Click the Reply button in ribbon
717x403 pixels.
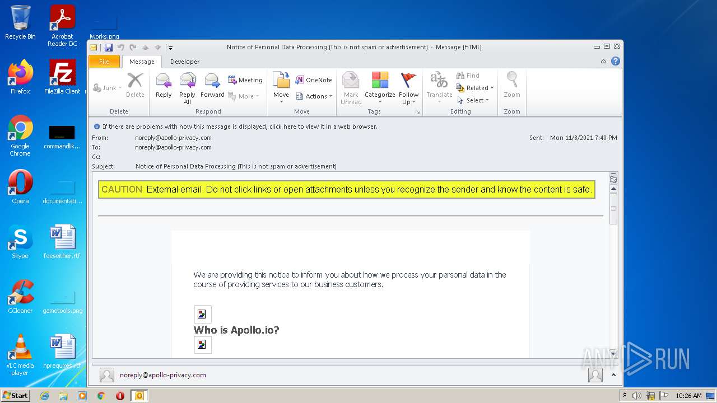[164, 87]
